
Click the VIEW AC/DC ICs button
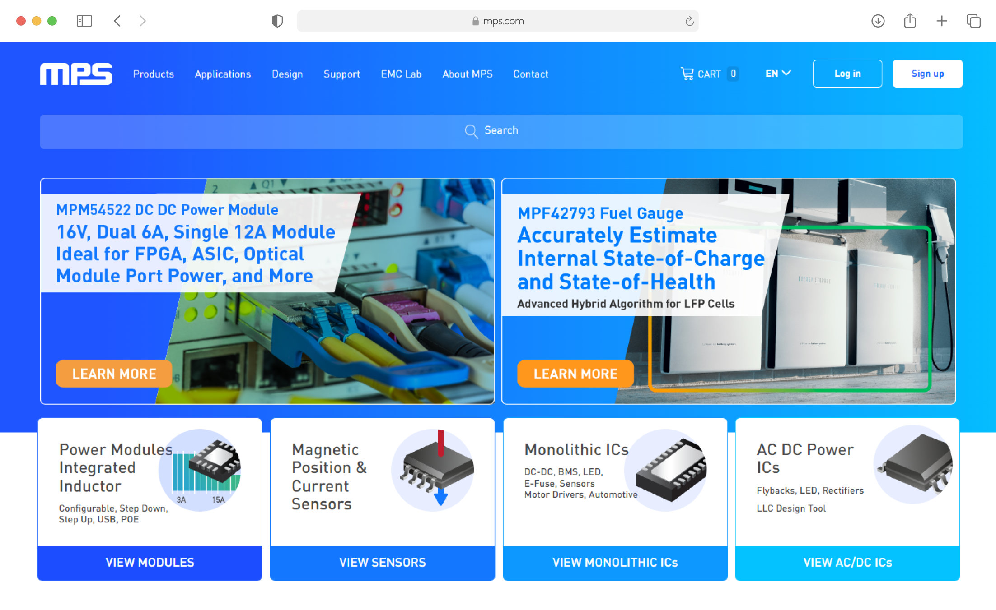(847, 563)
